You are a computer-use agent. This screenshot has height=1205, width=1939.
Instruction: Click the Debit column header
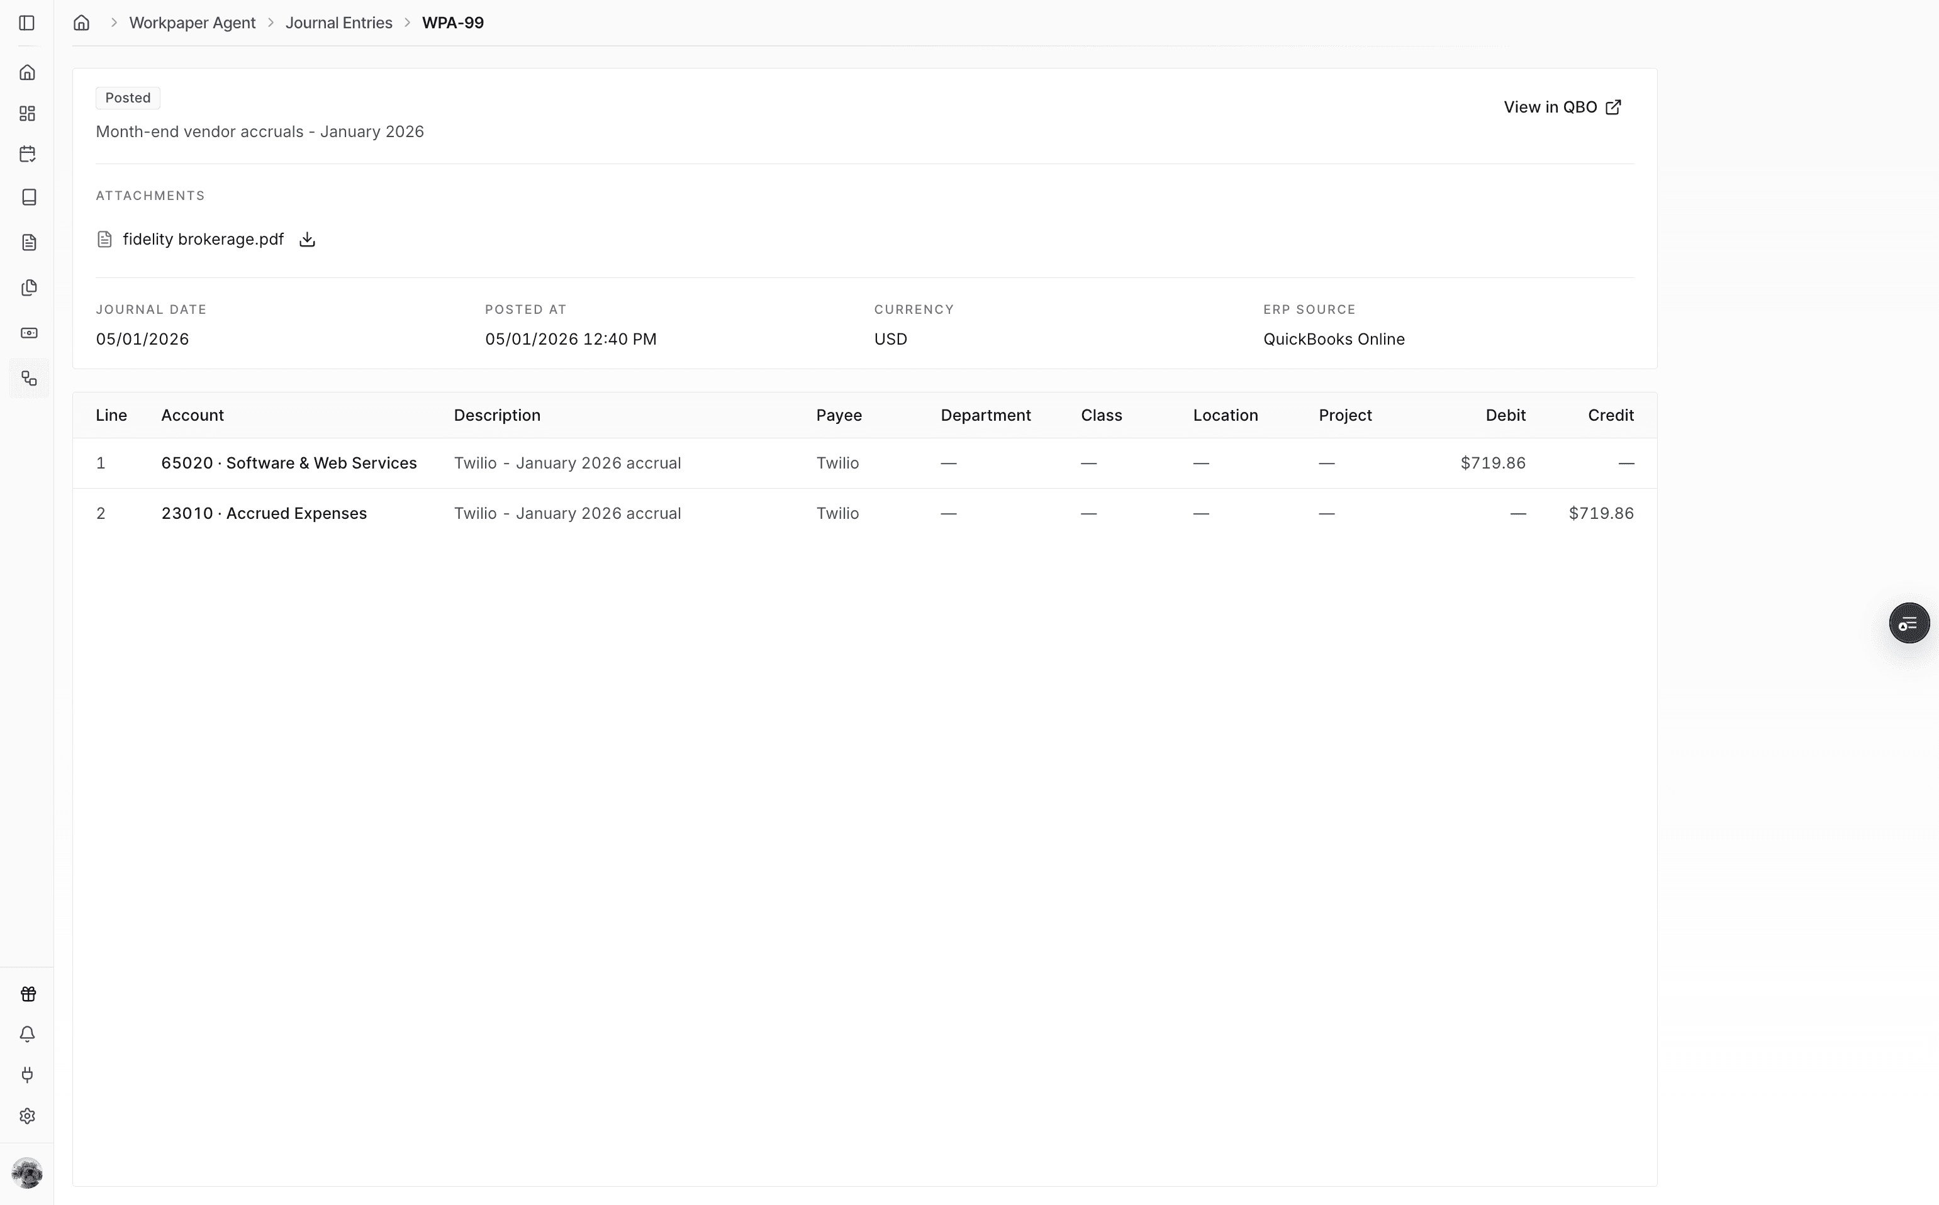pos(1506,415)
